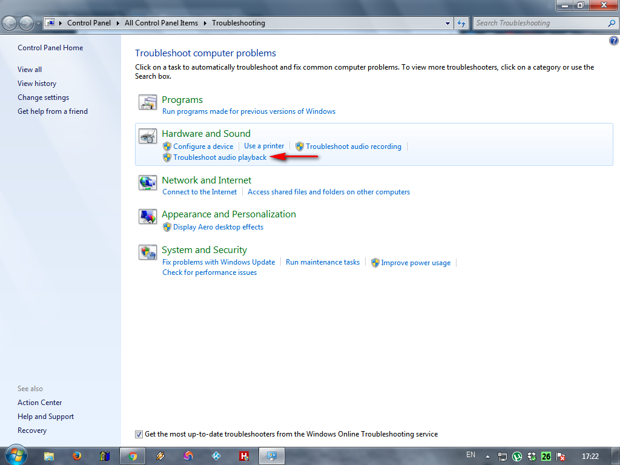
Task: Show hidden tray icons arrow
Action: pos(487,457)
